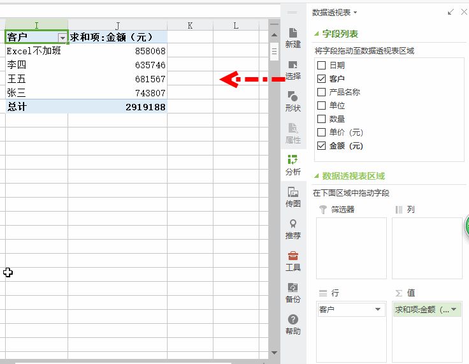Open the 工具 (Tools) sidebar icon
Screen dimensions: 469x364
[292, 260]
